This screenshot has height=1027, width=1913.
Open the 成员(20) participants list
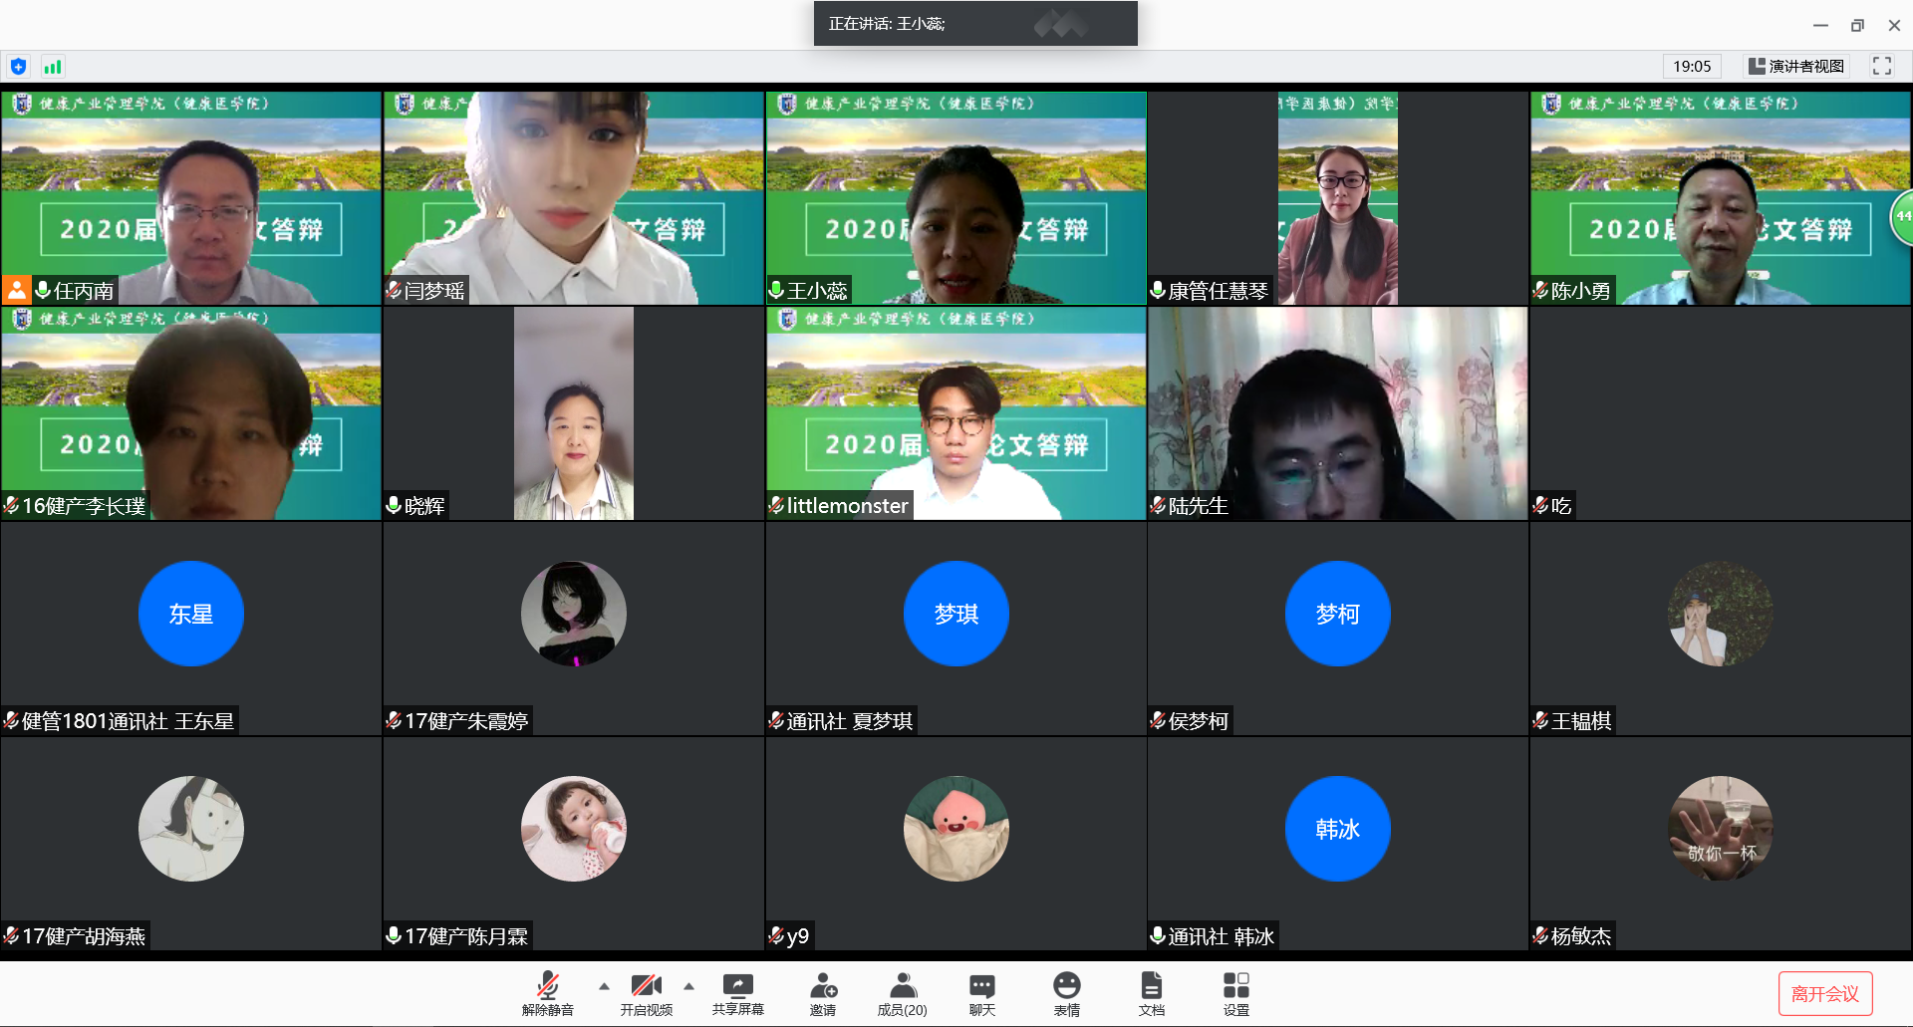(x=902, y=993)
